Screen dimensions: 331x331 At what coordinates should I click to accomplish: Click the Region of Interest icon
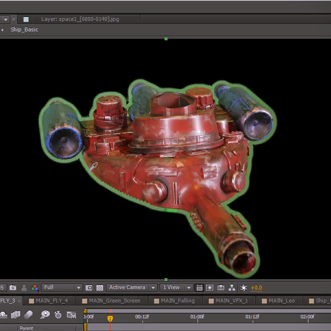pyautogui.click(x=89, y=288)
